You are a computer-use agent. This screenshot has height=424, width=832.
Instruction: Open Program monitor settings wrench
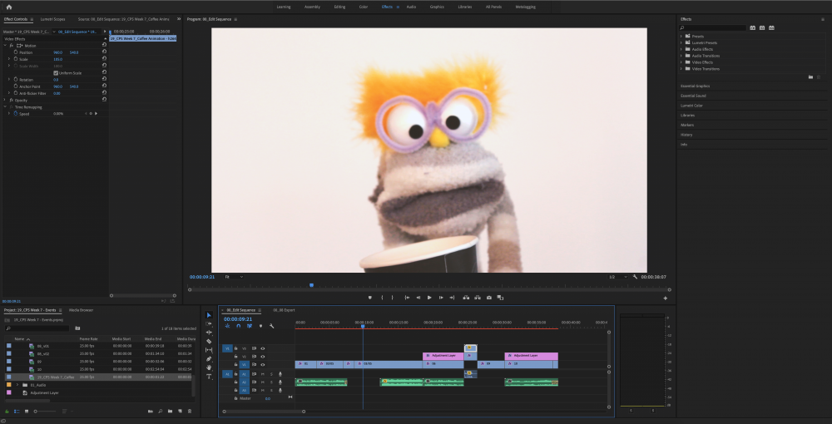coord(635,277)
